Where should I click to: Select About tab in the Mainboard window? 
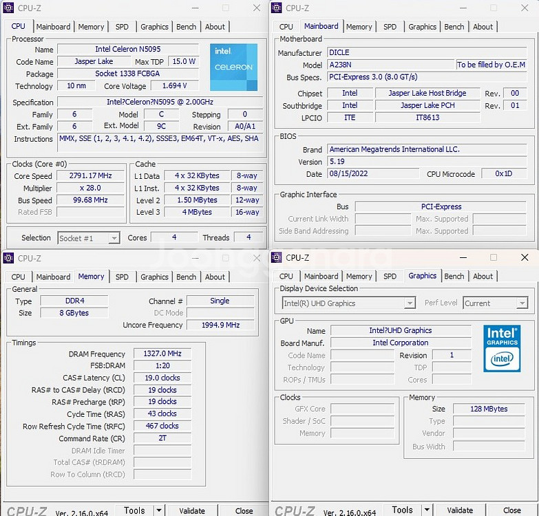(483, 27)
